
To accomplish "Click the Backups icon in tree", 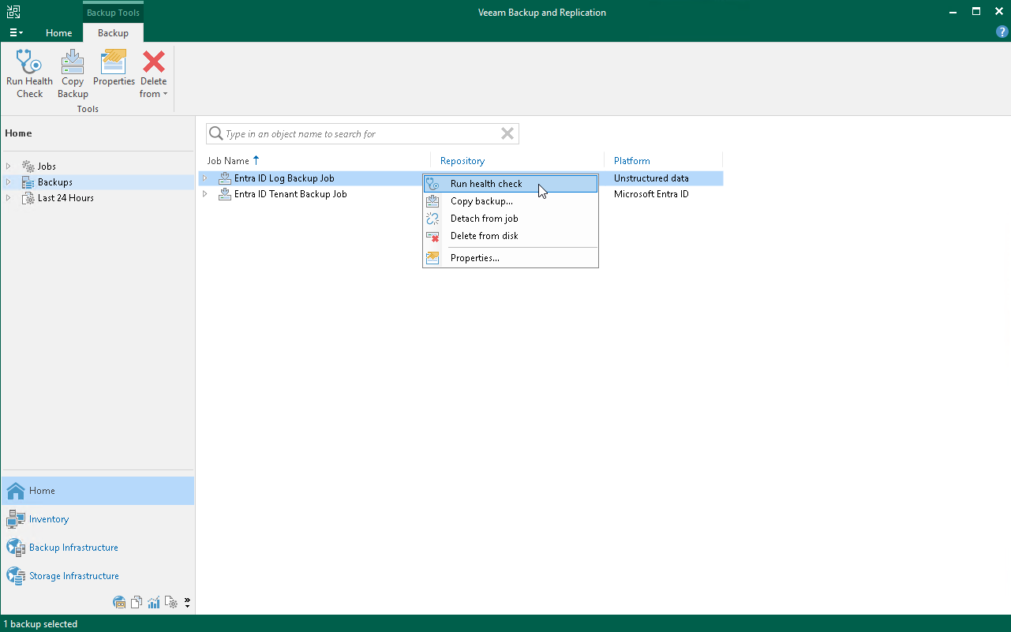I will point(28,182).
